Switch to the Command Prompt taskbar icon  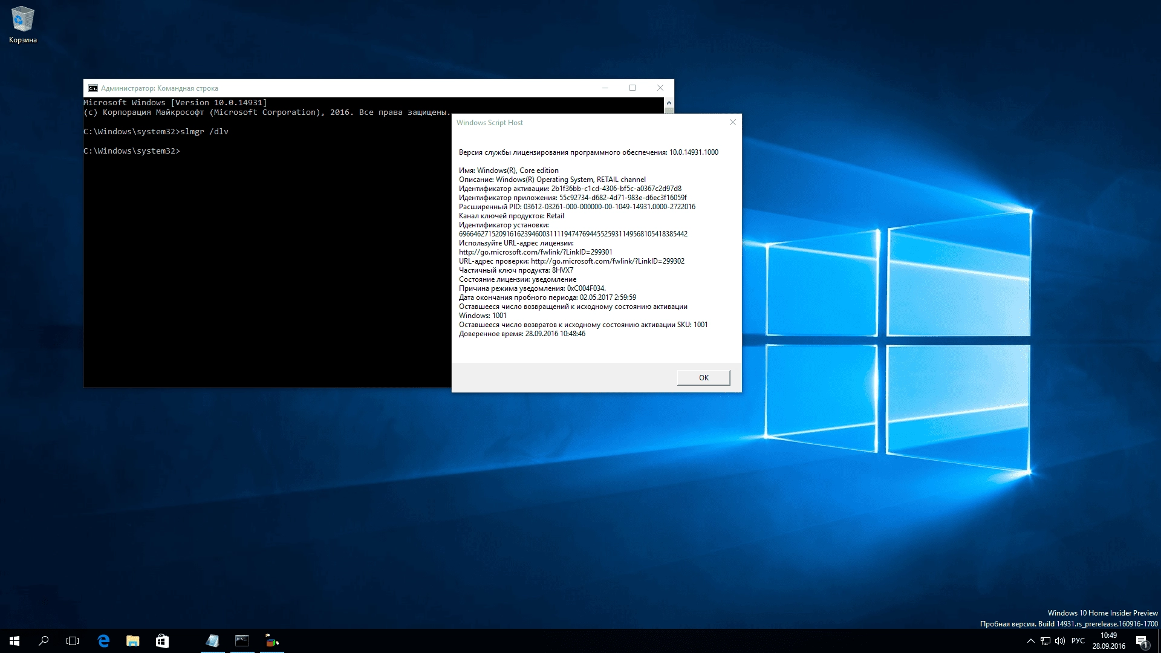[242, 641]
